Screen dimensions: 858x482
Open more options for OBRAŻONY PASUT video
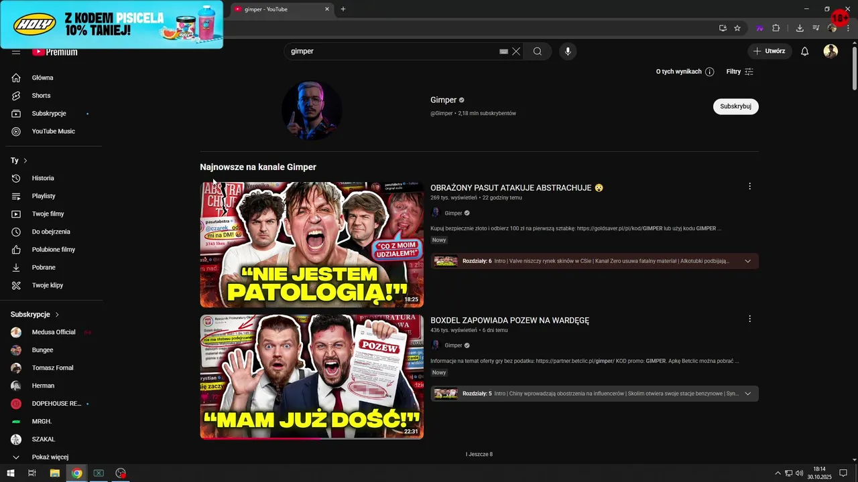tap(749, 186)
